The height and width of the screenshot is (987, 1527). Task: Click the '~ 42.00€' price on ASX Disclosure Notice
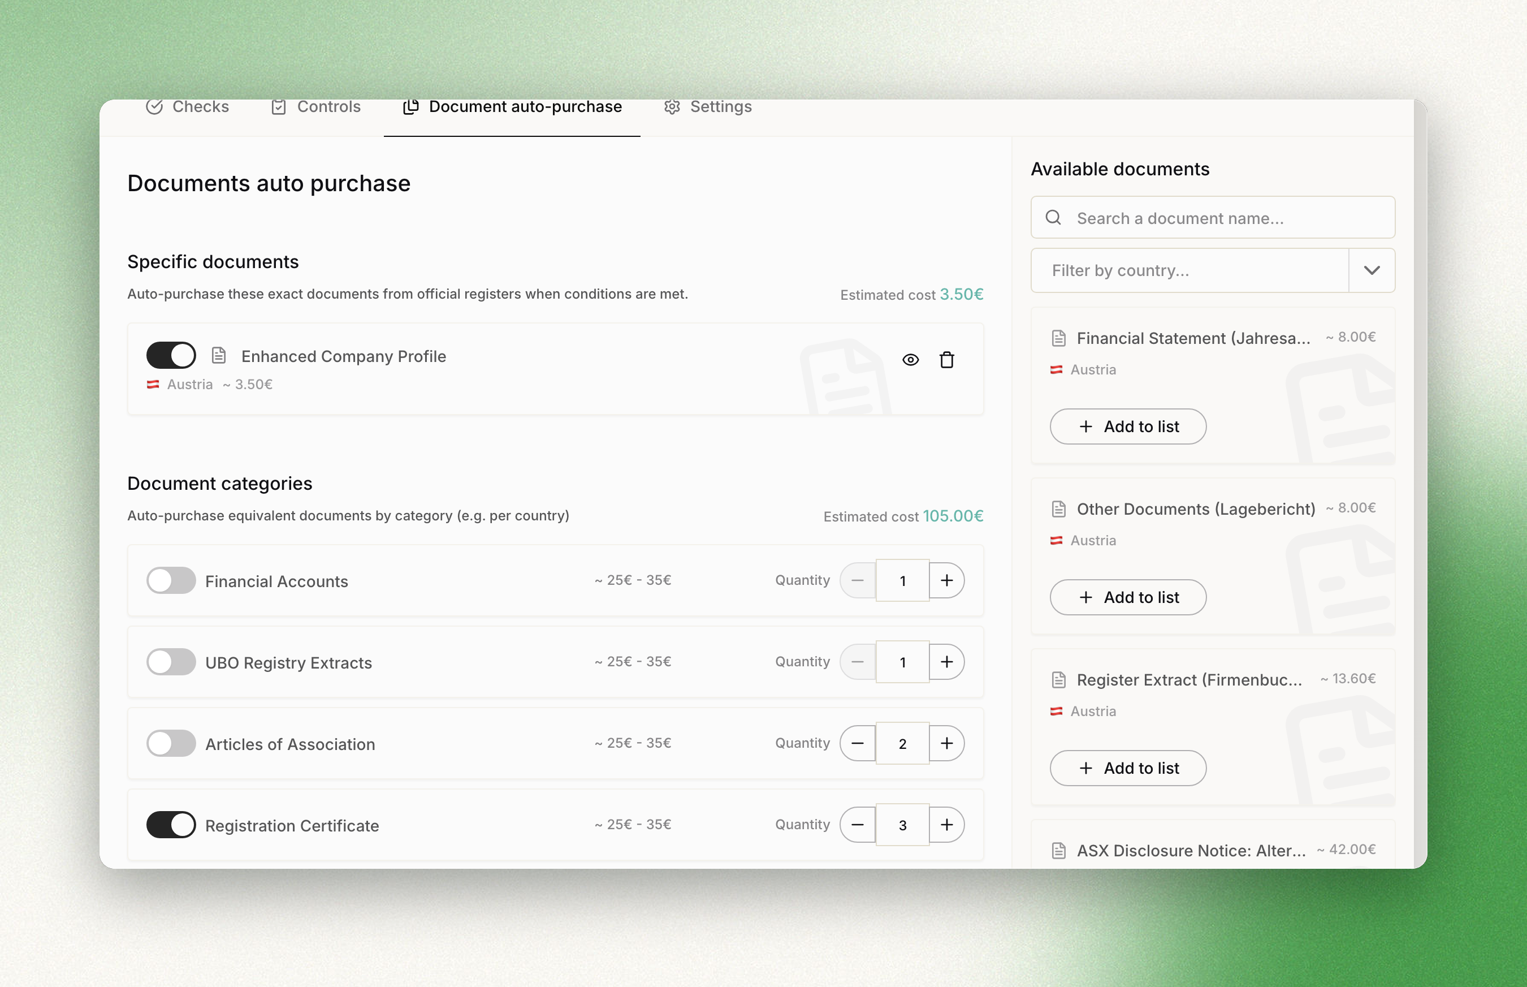1347,850
